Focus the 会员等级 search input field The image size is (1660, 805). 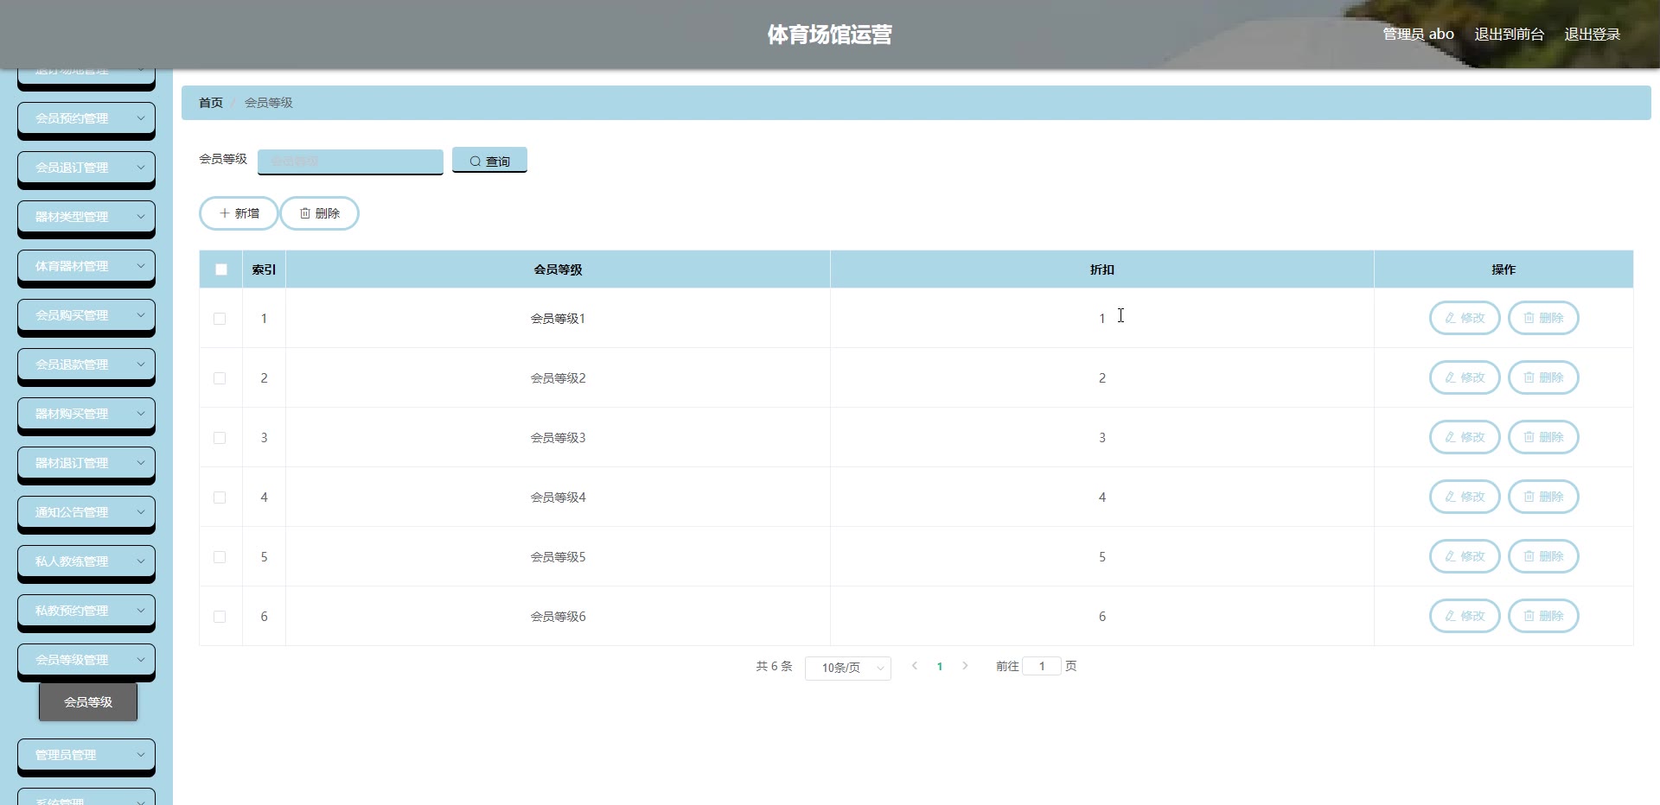350,162
